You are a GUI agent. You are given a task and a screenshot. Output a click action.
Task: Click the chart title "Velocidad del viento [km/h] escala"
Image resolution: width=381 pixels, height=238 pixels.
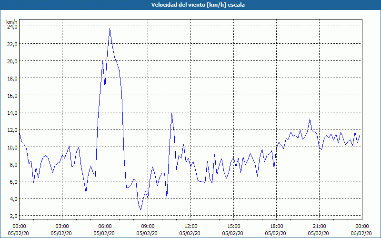pyautogui.click(x=198, y=5)
